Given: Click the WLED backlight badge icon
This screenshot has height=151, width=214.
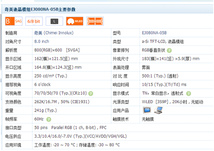Looking at the screenshot, I should pos(75,21).
